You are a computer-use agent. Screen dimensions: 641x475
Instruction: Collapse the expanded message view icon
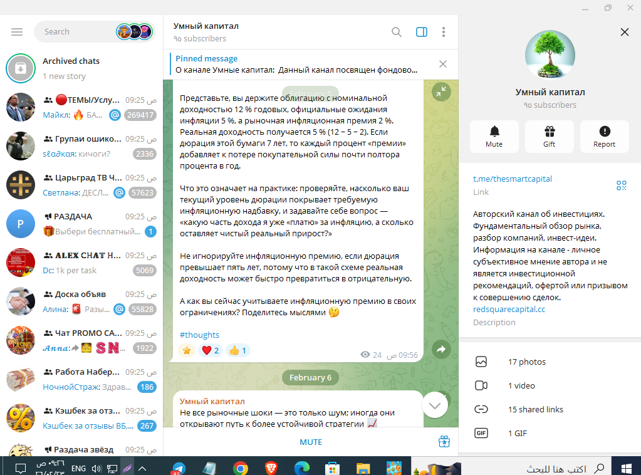point(441,92)
